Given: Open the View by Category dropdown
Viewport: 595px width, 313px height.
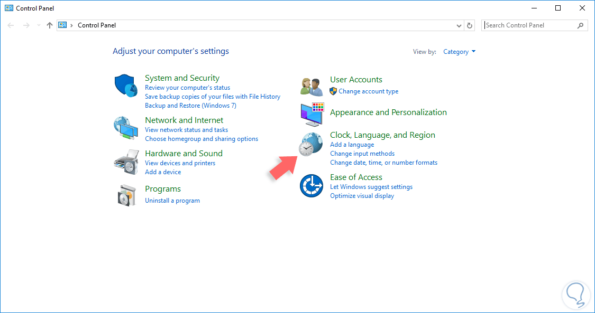Looking at the screenshot, I should pos(459,52).
